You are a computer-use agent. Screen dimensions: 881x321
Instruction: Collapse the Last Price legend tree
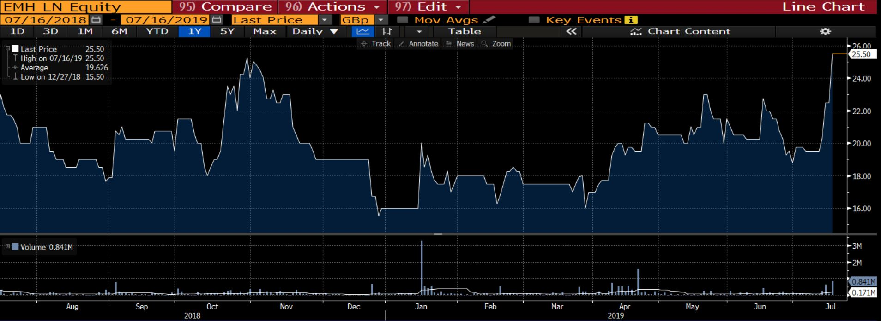tap(8, 49)
